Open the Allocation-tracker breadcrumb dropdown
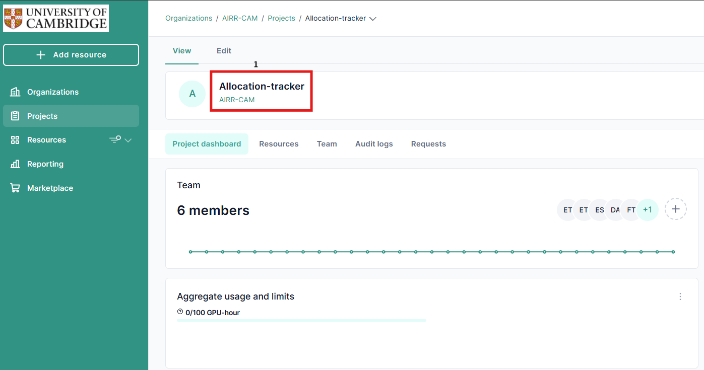The width and height of the screenshot is (704, 370). click(x=373, y=19)
